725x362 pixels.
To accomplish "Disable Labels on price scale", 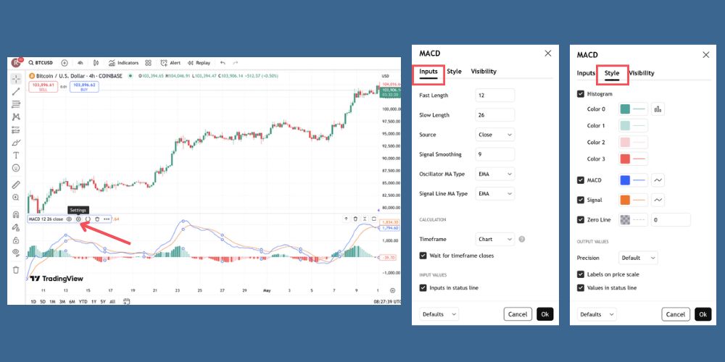I will tap(581, 274).
